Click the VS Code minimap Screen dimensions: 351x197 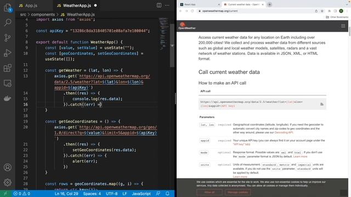coord(164,33)
